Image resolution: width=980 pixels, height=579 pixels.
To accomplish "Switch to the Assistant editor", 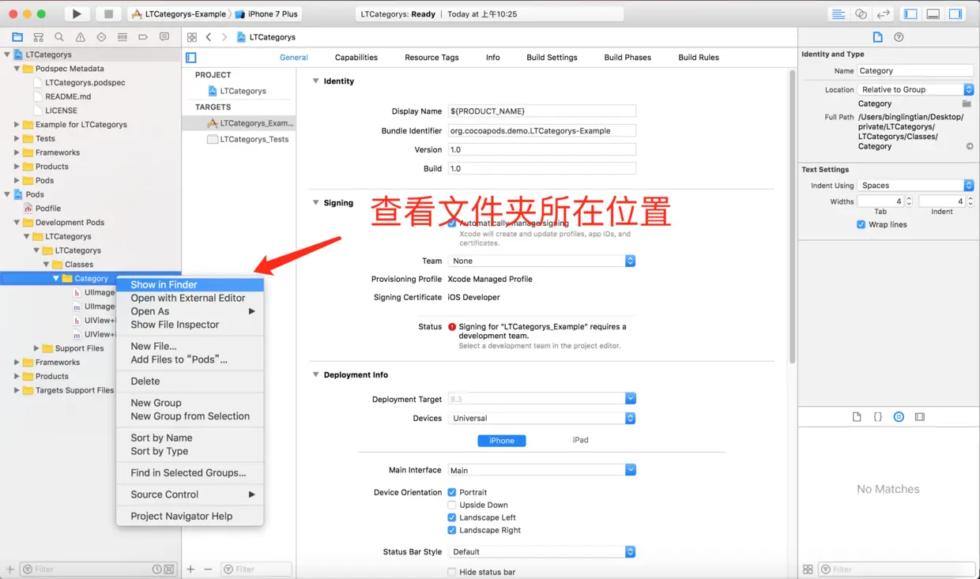I will 861,14.
